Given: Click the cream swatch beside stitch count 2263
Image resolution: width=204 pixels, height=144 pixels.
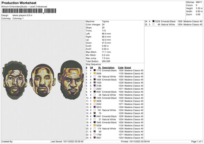Looking at the screenshot, I should pos(95,89).
